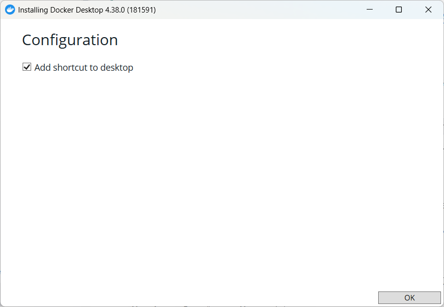Click the build number (181591) in title
444x307 pixels.
[141, 10]
